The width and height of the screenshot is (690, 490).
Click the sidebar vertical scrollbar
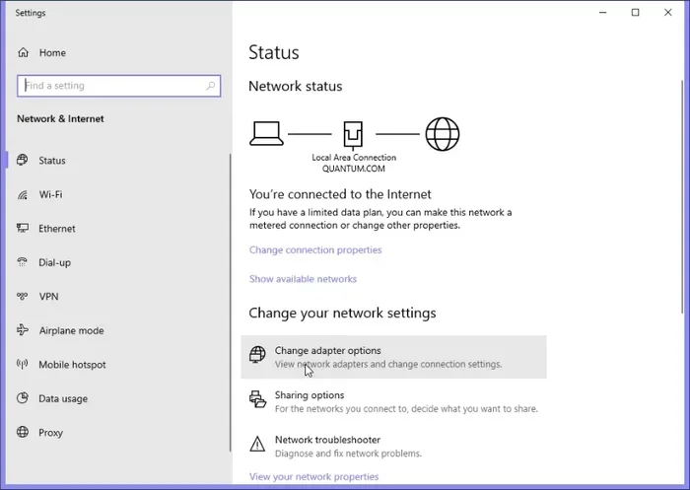(230, 303)
